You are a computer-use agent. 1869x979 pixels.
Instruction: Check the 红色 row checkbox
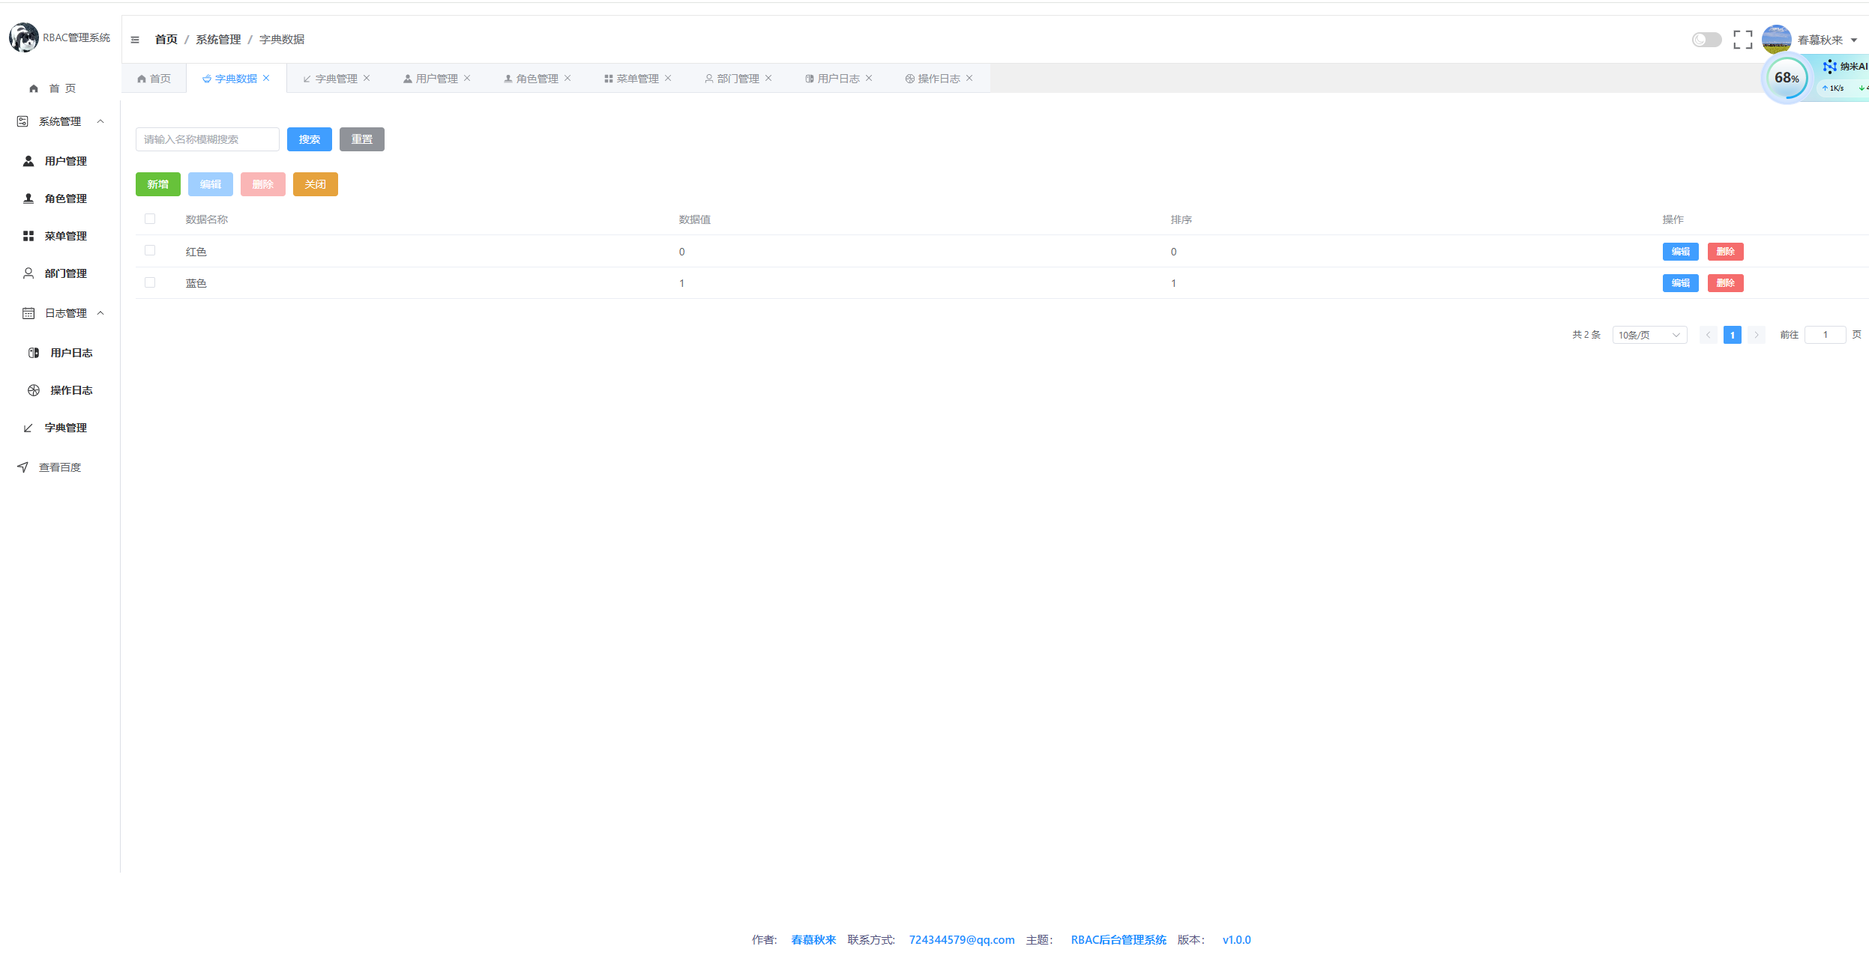pyautogui.click(x=150, y=251)
